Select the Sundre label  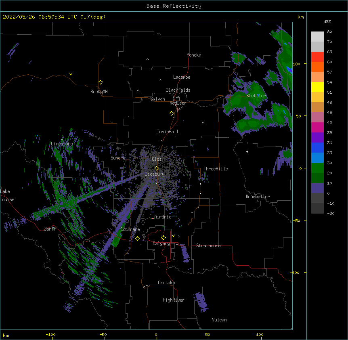tap(118, 158)
